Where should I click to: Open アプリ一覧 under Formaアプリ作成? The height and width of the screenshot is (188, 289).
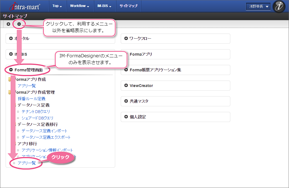pos(27,86)
